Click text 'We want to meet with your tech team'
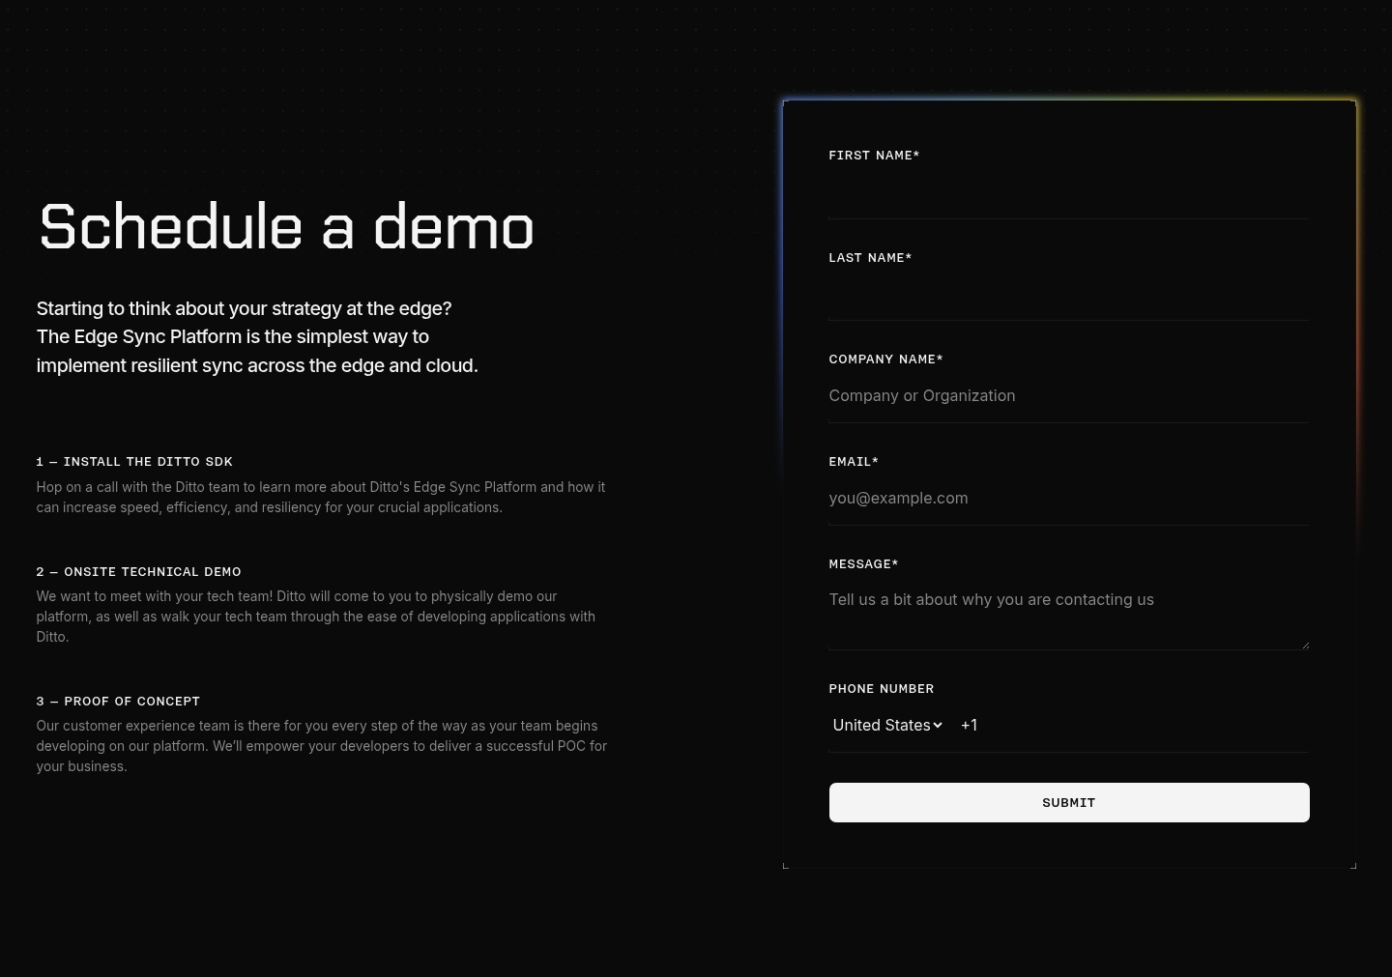Image resolution: width=1392 pixels, height=977 pixels. pyautogui.click(x=316, y=617)
